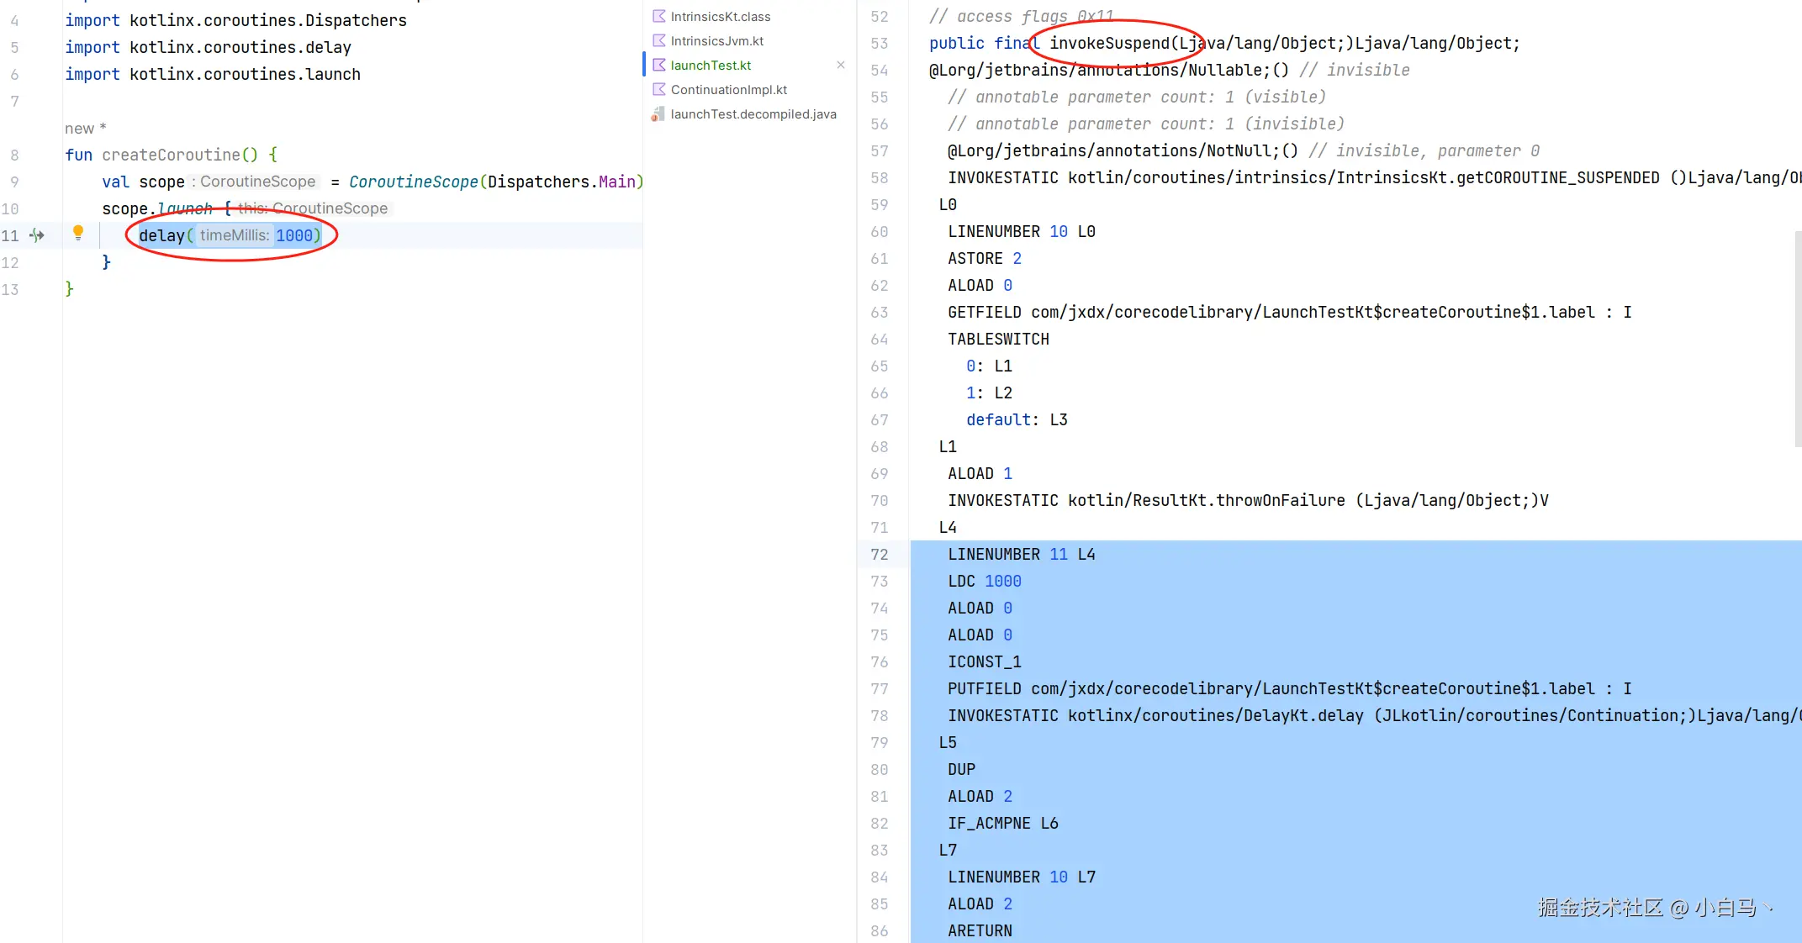Click the Dispatchers.Main reference on line 9
Image resolution: width=1802 pixels, height=943 pixels.
pyautogui.click(x=561, y=182)
